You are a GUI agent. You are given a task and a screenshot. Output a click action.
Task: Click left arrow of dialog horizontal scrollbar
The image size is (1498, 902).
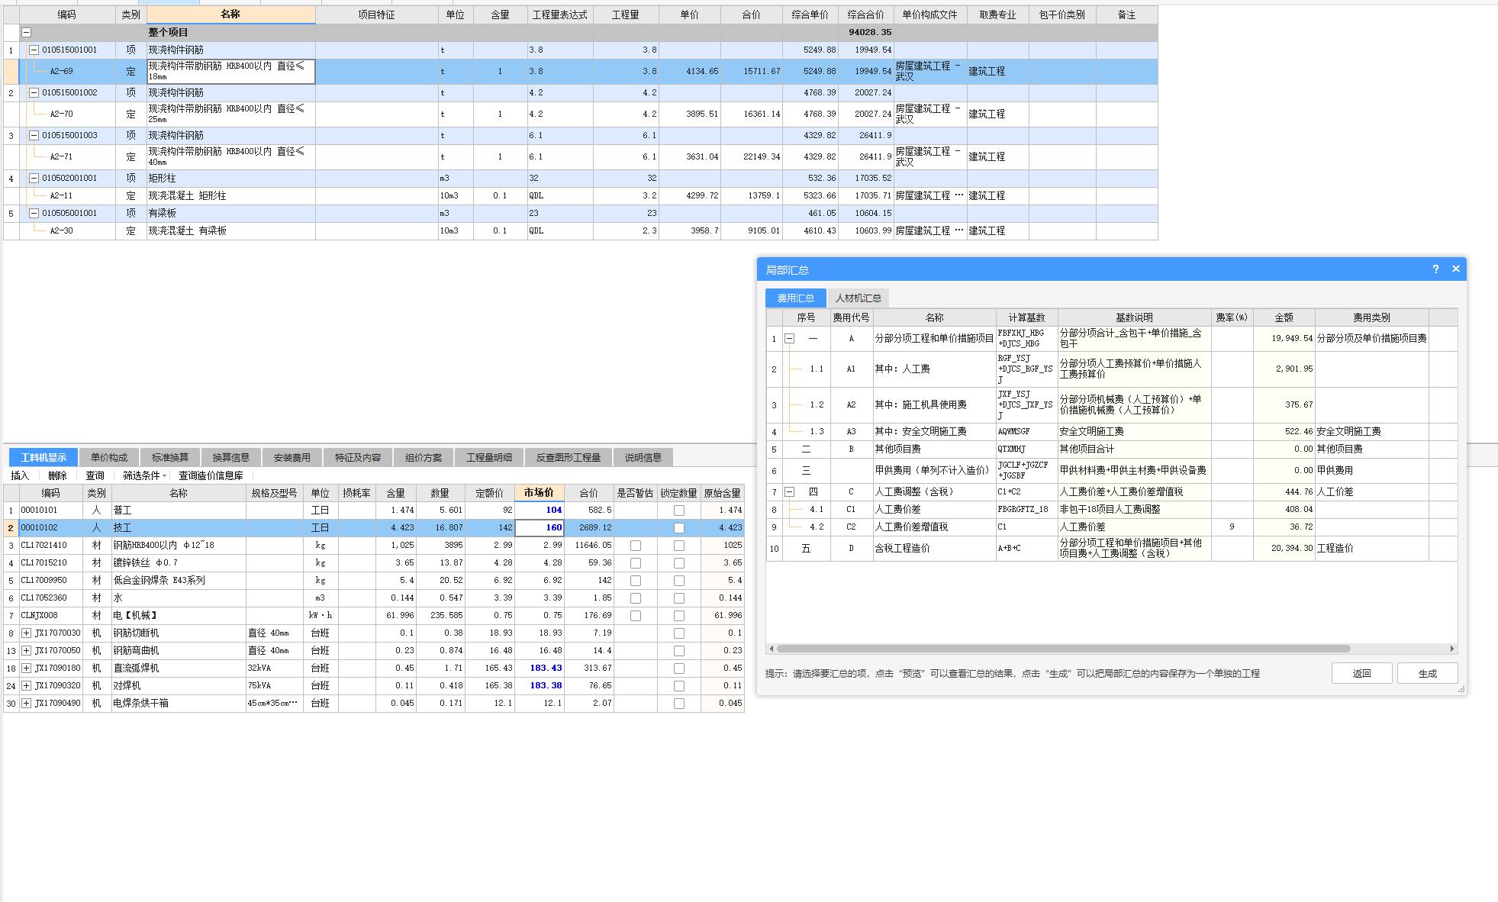tap(772, 649)
